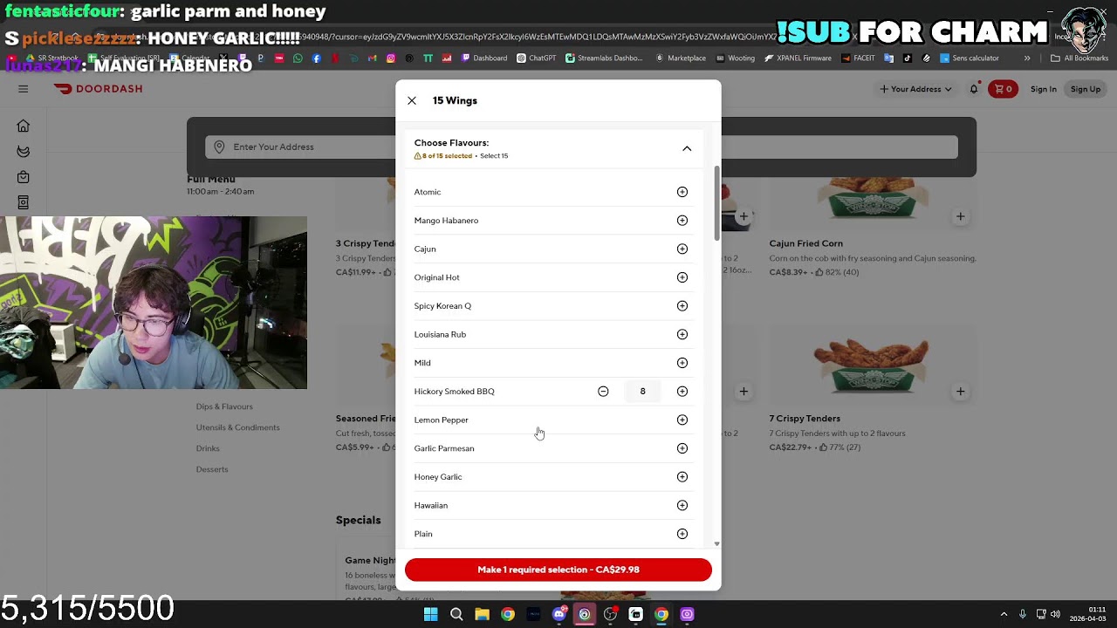Open the Cajun Fried Corn item
Image resolution: width=1117 pixels, height=628 pixels.
pos(805,243)
